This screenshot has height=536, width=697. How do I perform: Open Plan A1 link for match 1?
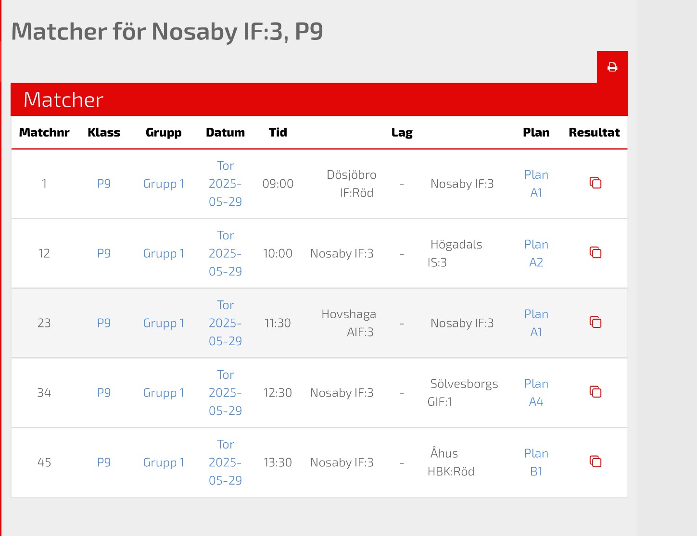coord(536,184)
